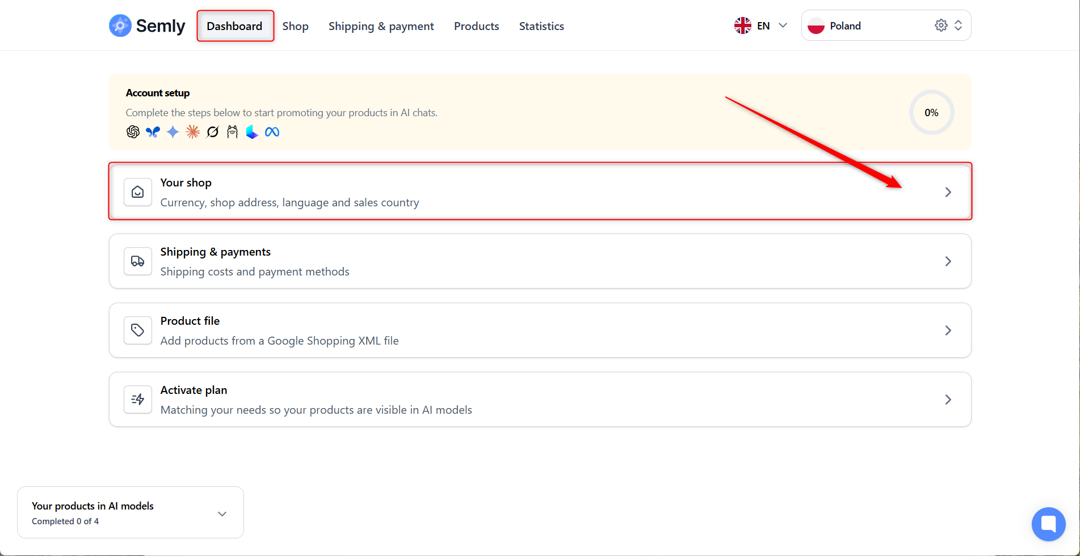
Task: Click 'Shipping costs and payment methods' text
Action: pos(255,271)
